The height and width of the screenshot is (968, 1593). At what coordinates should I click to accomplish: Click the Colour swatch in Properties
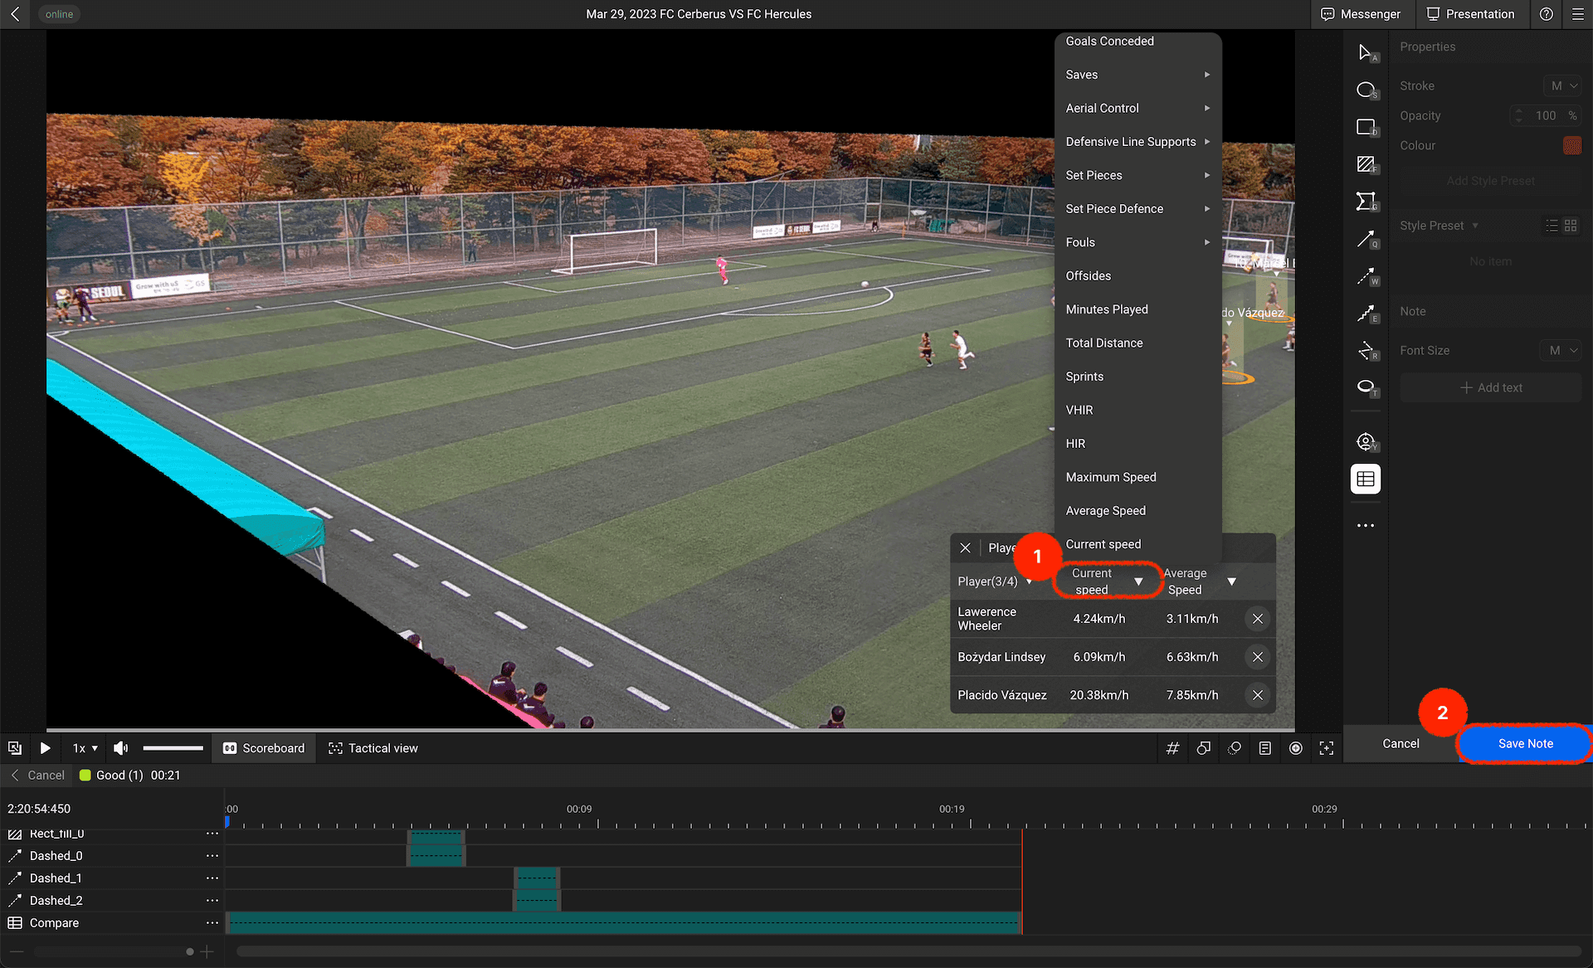[1571, 146]
